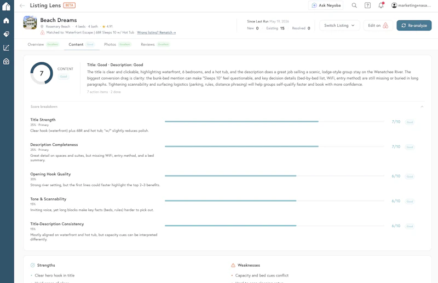Open the help question mark icon

pos(367,5)
